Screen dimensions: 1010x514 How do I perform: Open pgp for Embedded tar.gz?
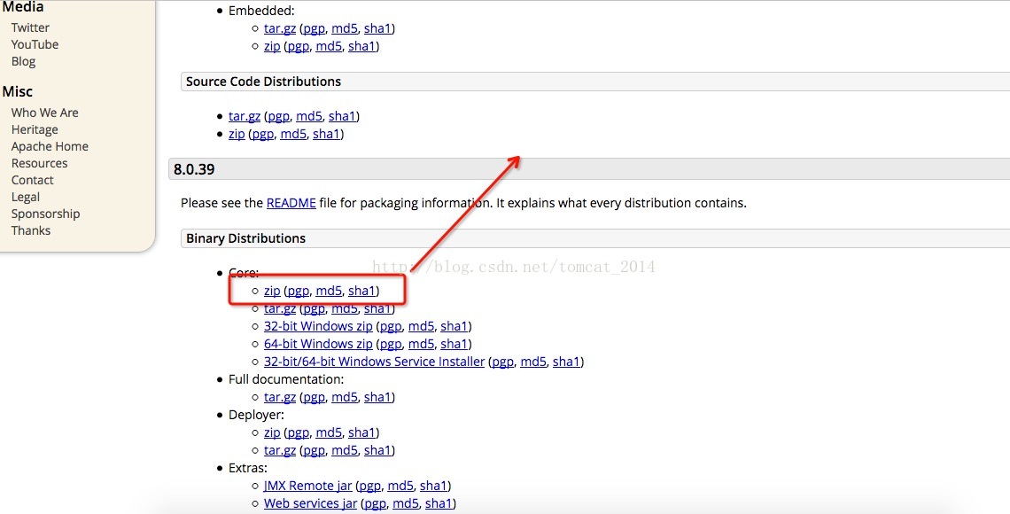315,28
